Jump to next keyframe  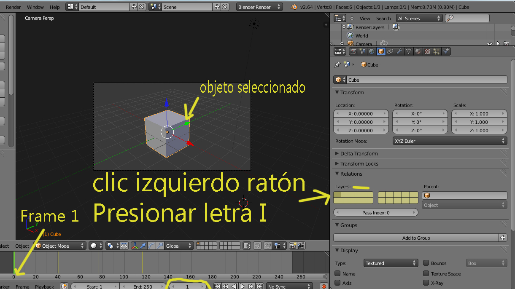tap(251, 286)
